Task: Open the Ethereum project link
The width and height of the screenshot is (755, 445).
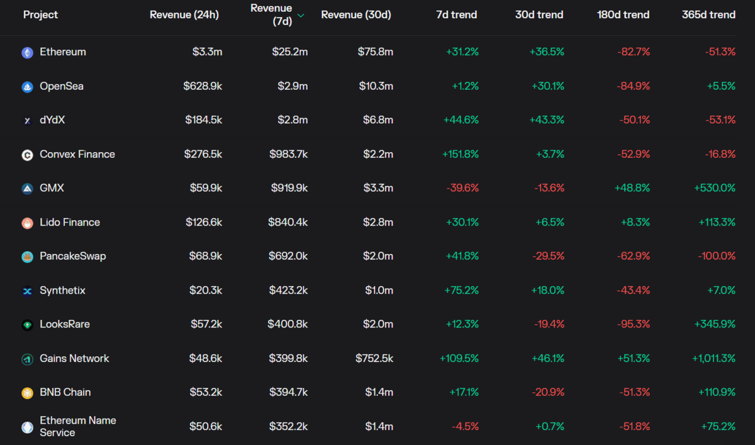Action: 63,52
